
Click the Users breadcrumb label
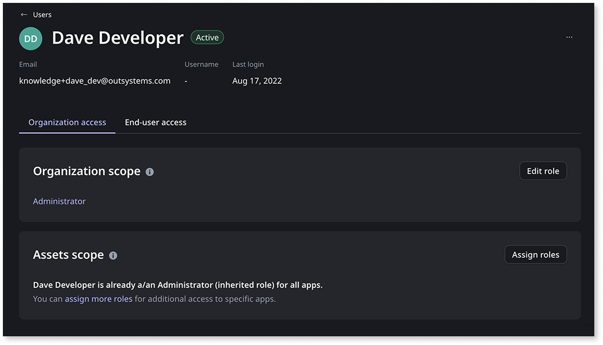click(x=42, y=14)
